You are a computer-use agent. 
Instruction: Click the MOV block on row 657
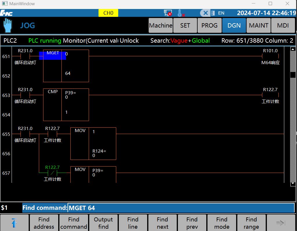pos(93,174)
